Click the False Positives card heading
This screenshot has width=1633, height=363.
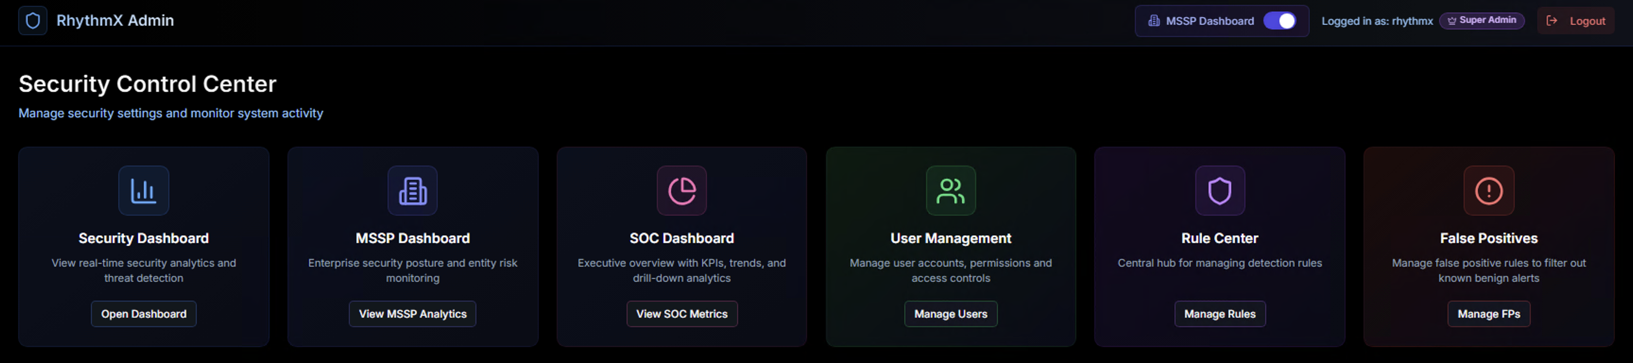pyautogui.click(x=1488, y=239)
